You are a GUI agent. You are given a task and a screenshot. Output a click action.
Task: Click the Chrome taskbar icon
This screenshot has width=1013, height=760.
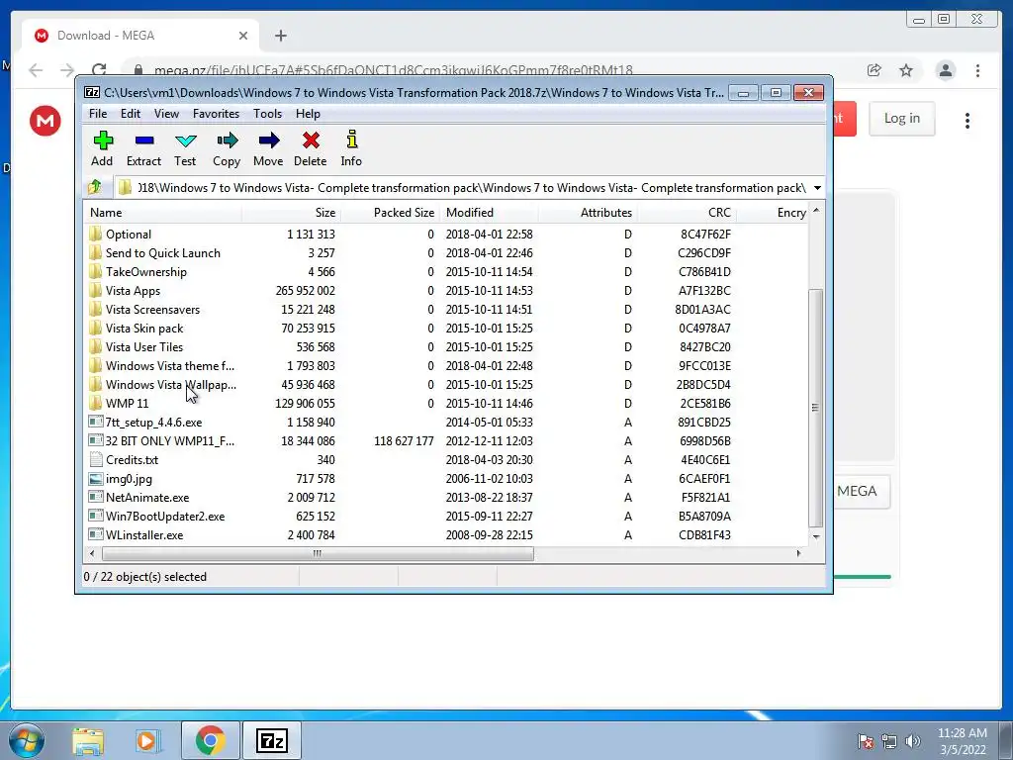(211, 740)
